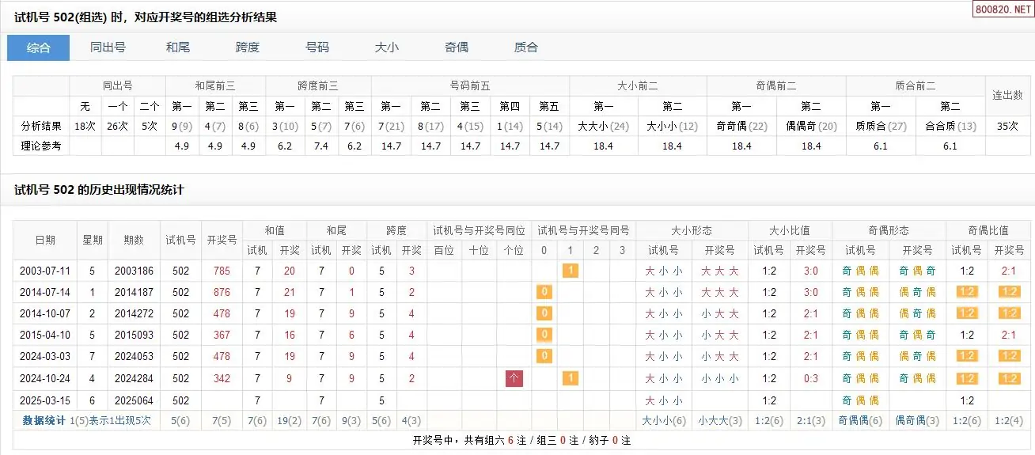This screenshot has width=1035, height=455.
Task: Click the red 个 badge in 2024-10-24 row
Action: coord(514,378)
